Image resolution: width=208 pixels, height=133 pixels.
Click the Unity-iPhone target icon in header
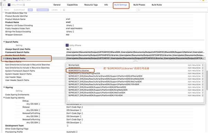point(9,5)
